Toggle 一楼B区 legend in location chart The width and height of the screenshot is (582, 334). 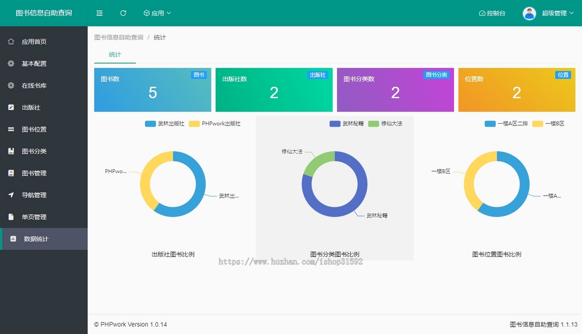[549, 124]
